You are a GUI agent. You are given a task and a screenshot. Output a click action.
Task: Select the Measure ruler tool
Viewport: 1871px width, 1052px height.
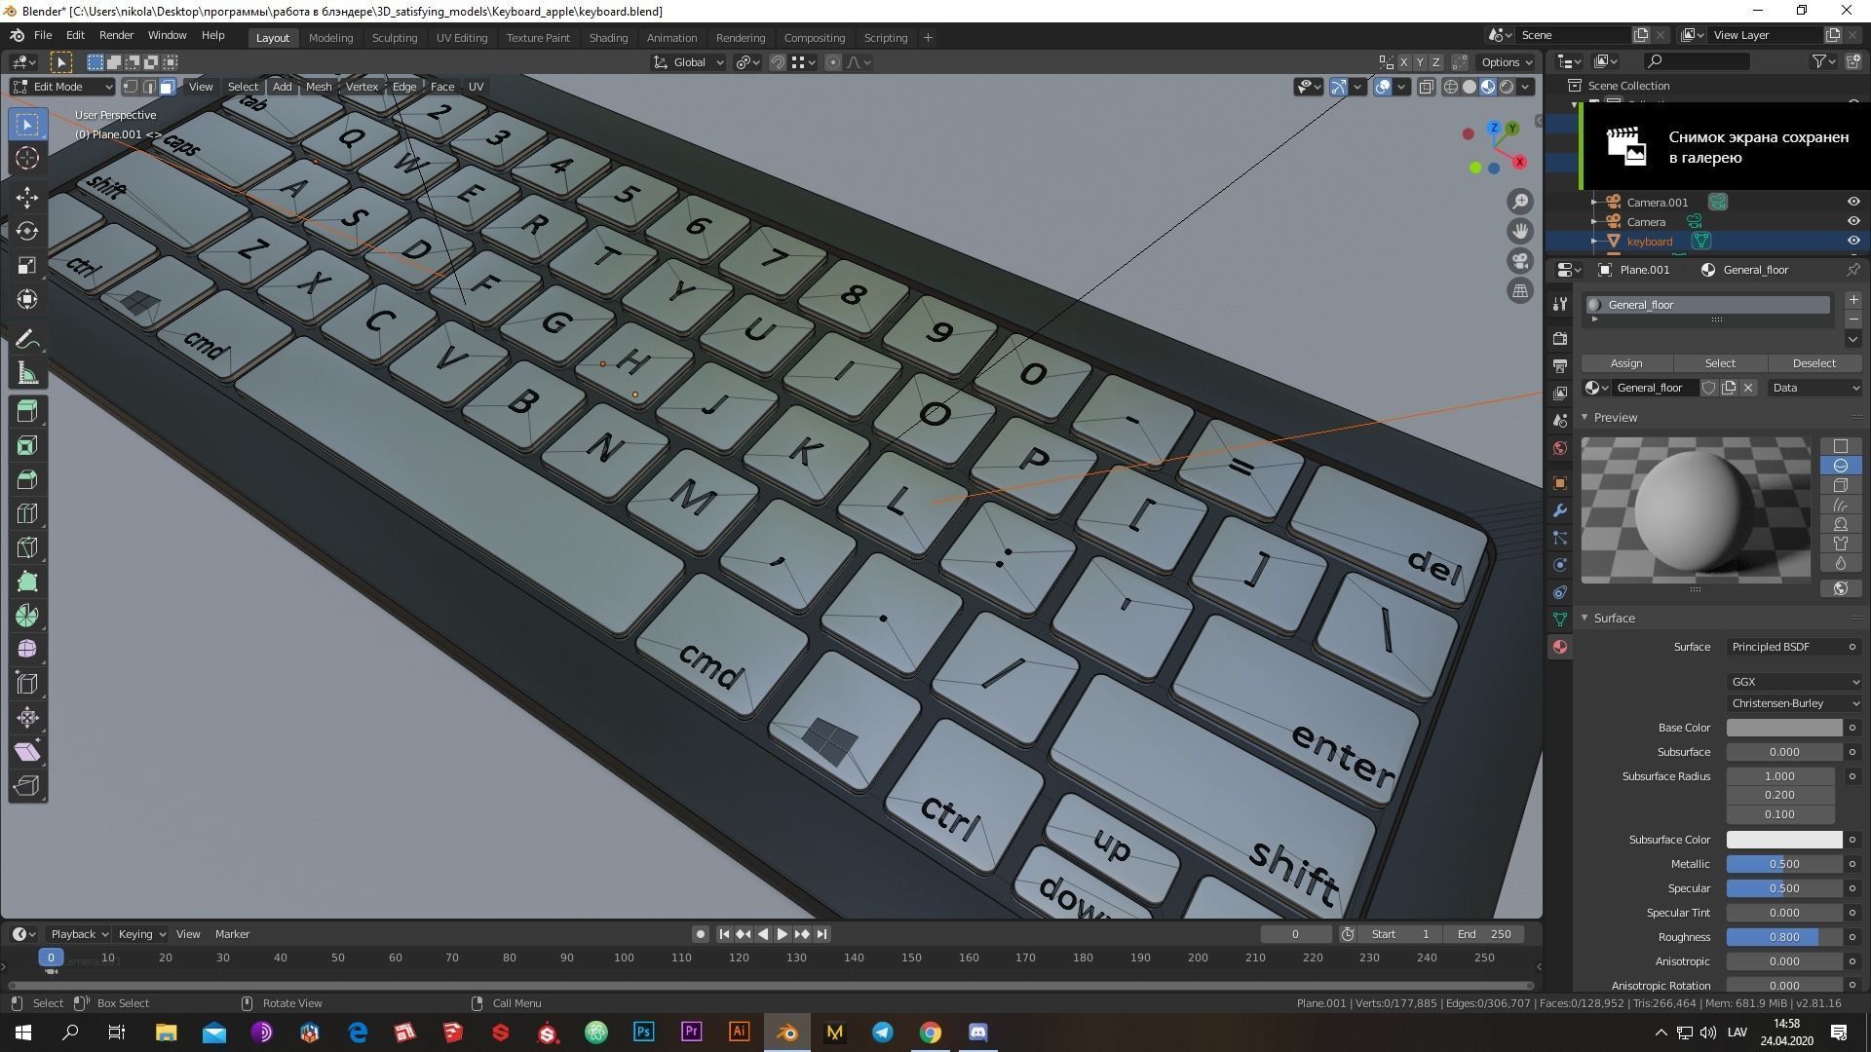(x=27, y=373)
